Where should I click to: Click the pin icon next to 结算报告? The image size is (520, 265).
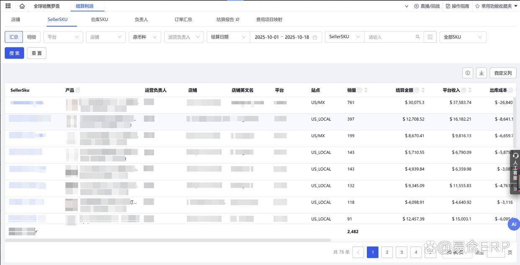(x=238, y=19)
